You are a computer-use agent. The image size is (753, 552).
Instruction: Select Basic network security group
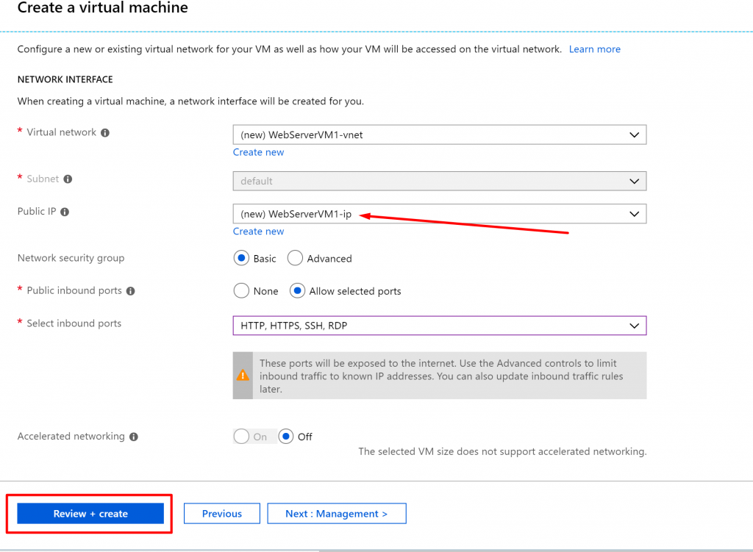(x=241, y=258)
